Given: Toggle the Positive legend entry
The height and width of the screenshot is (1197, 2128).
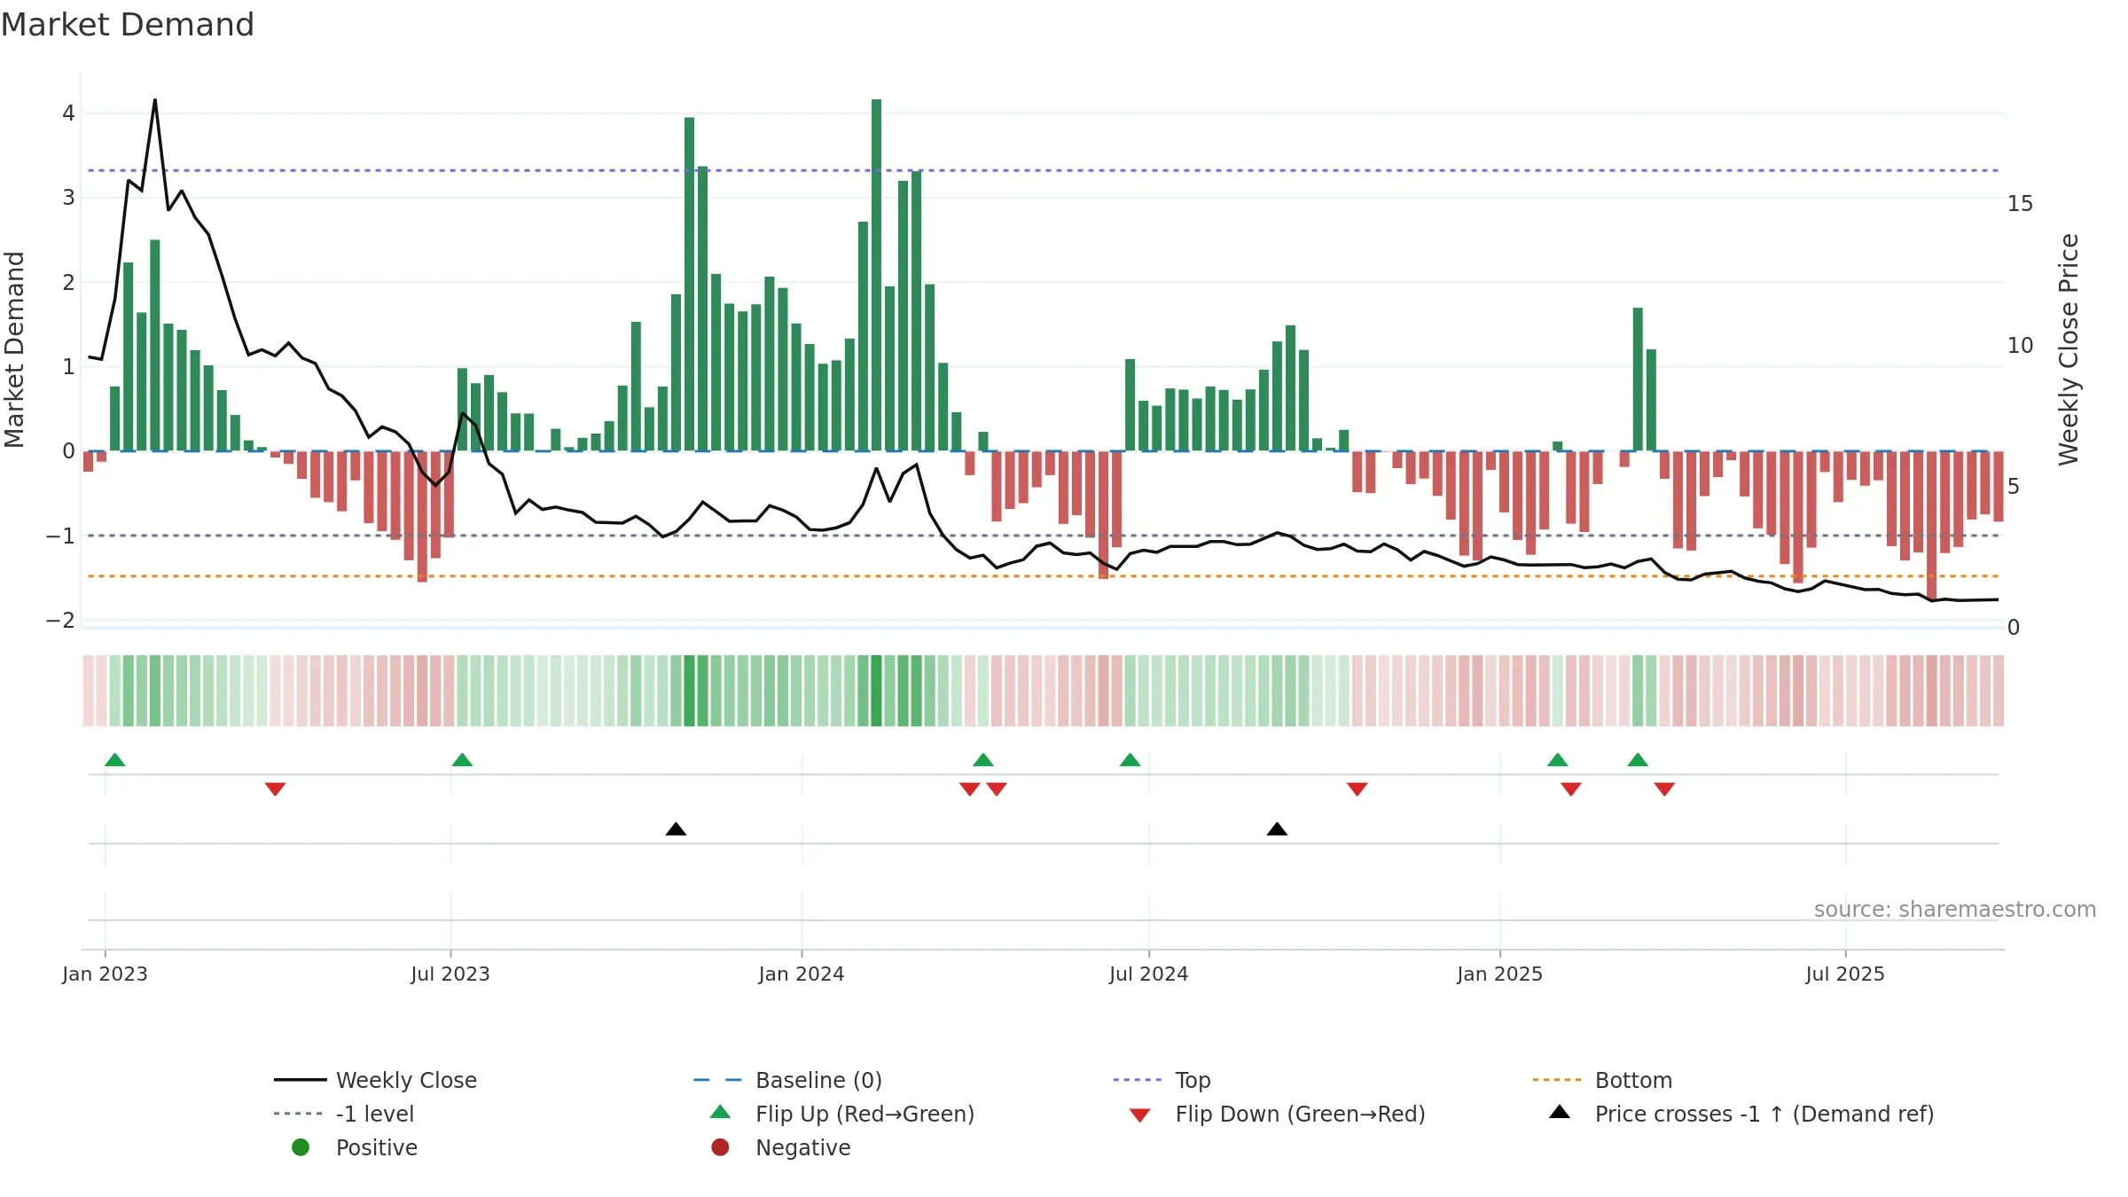Looking at the screenshot, I should (355, 1147).
